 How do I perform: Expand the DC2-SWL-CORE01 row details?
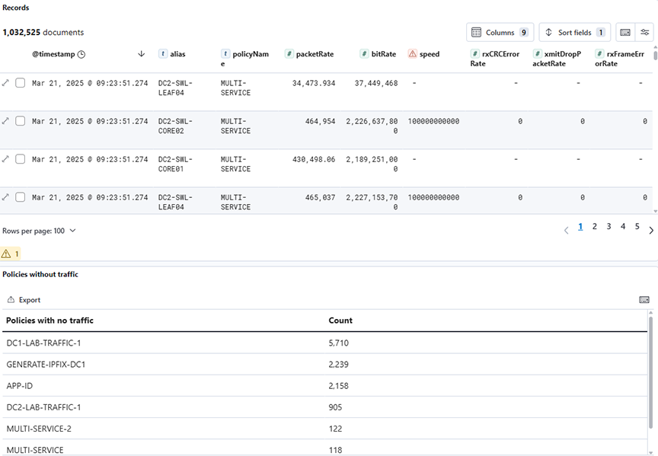[6, 159]
